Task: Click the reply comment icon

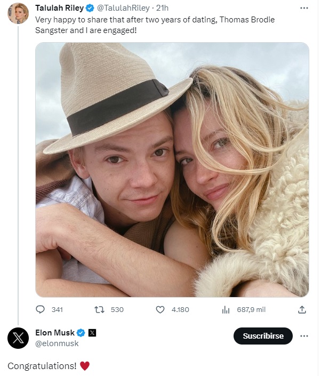Action: 41,309
